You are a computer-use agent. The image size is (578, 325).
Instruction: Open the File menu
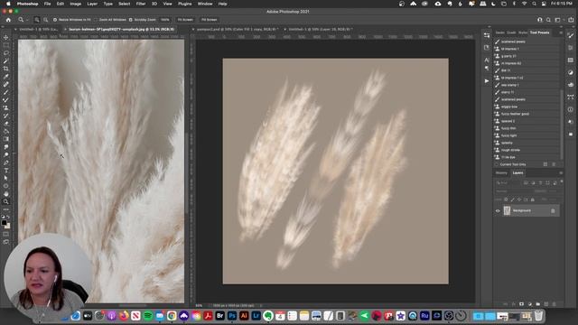click(48, 4)
